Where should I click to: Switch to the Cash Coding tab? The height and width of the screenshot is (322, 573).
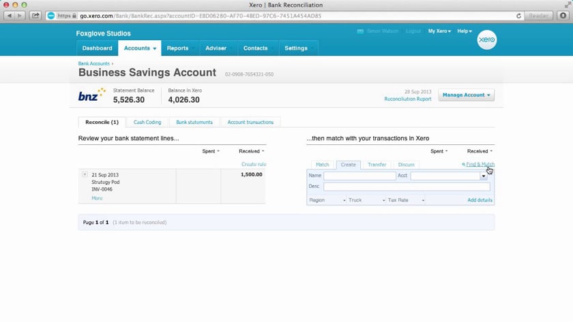[147, 122]
